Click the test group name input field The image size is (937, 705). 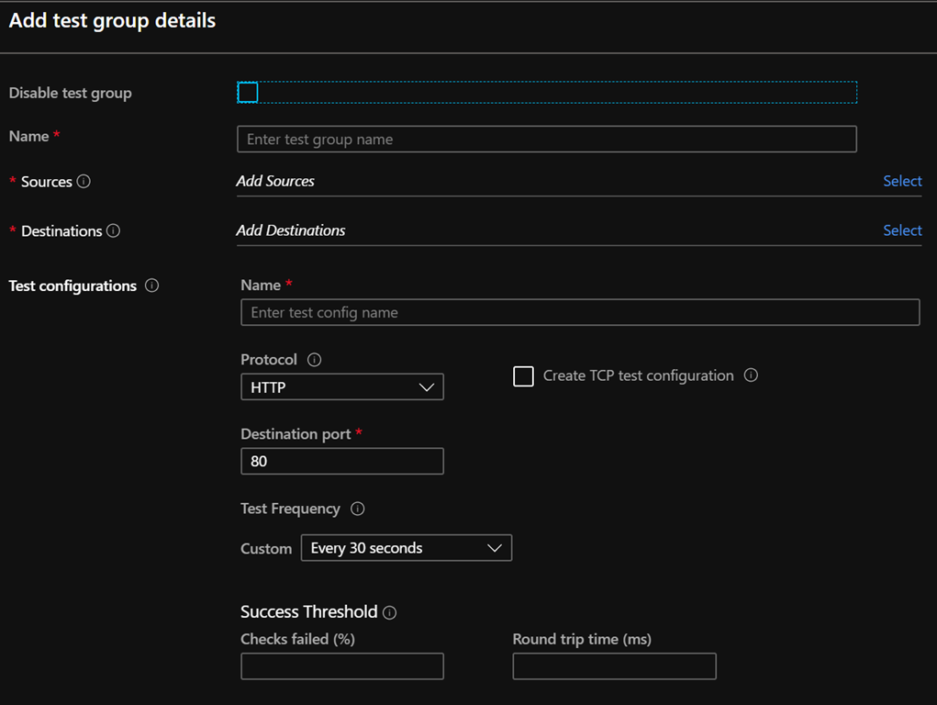pos(546,140)
